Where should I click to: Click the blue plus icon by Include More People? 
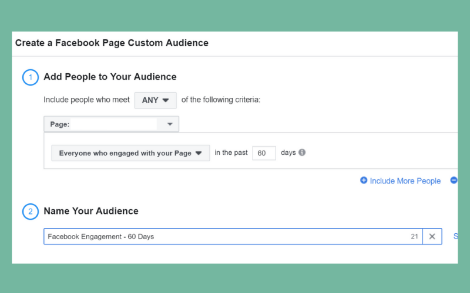[x=364, y=180]
